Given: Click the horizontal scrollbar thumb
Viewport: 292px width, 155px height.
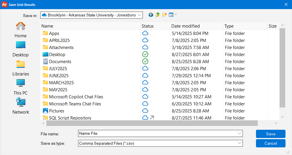Looking at the screenshot, I should pos(152,123).
